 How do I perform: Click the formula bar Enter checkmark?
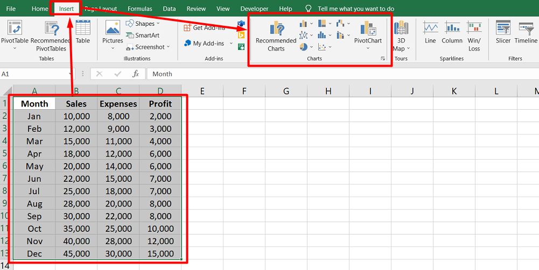pyautogui.click(x=118, y=74)
